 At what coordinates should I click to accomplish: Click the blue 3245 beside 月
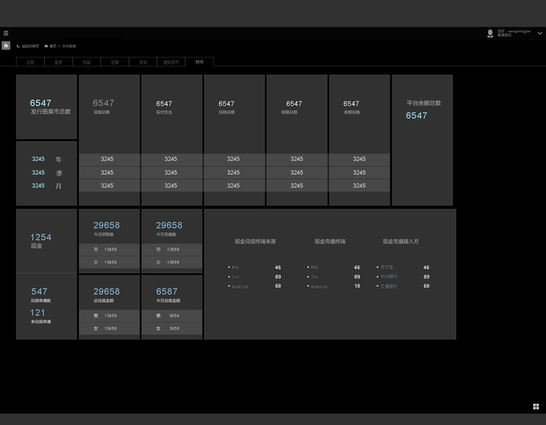(38, 186)
